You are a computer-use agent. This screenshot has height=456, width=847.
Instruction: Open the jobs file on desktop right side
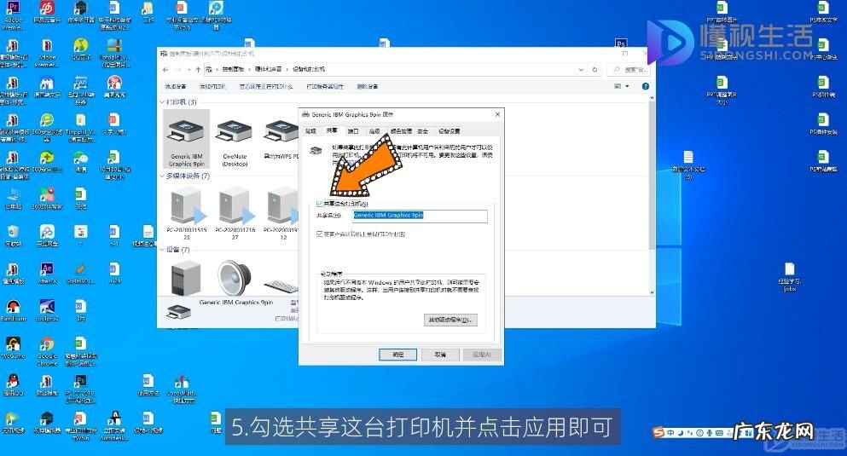790,277
